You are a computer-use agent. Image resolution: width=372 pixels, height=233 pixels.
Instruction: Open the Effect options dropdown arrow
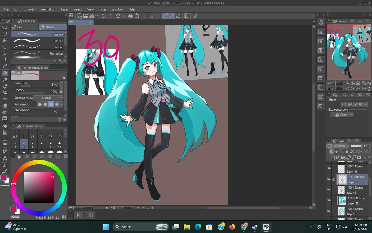[x=366, y=105]
